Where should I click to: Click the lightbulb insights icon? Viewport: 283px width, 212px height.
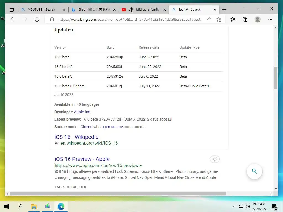click(x=214, y=159)
